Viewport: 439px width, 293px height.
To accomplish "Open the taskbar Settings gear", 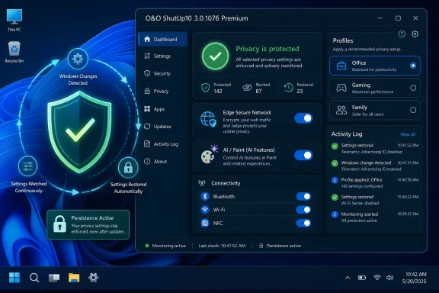I will tap(93, 278).
